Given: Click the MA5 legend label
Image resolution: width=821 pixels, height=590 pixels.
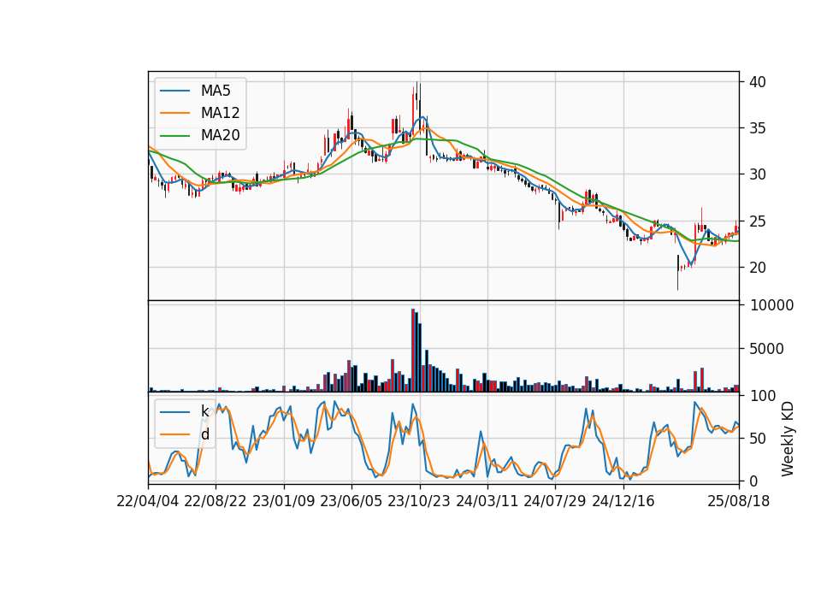Looking at the screenshot, I should click(x=216, y=91).
